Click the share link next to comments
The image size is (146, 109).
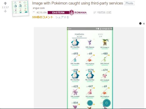[x=62, y=17]
